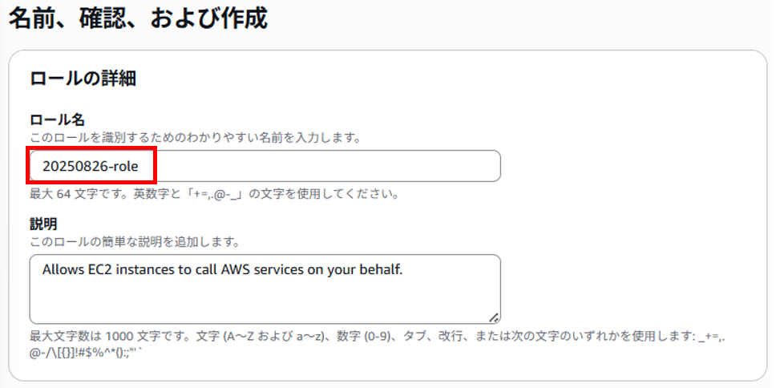Click the word "Allows" in the description
Screen dimensions: 776x388
pos(59,270)
